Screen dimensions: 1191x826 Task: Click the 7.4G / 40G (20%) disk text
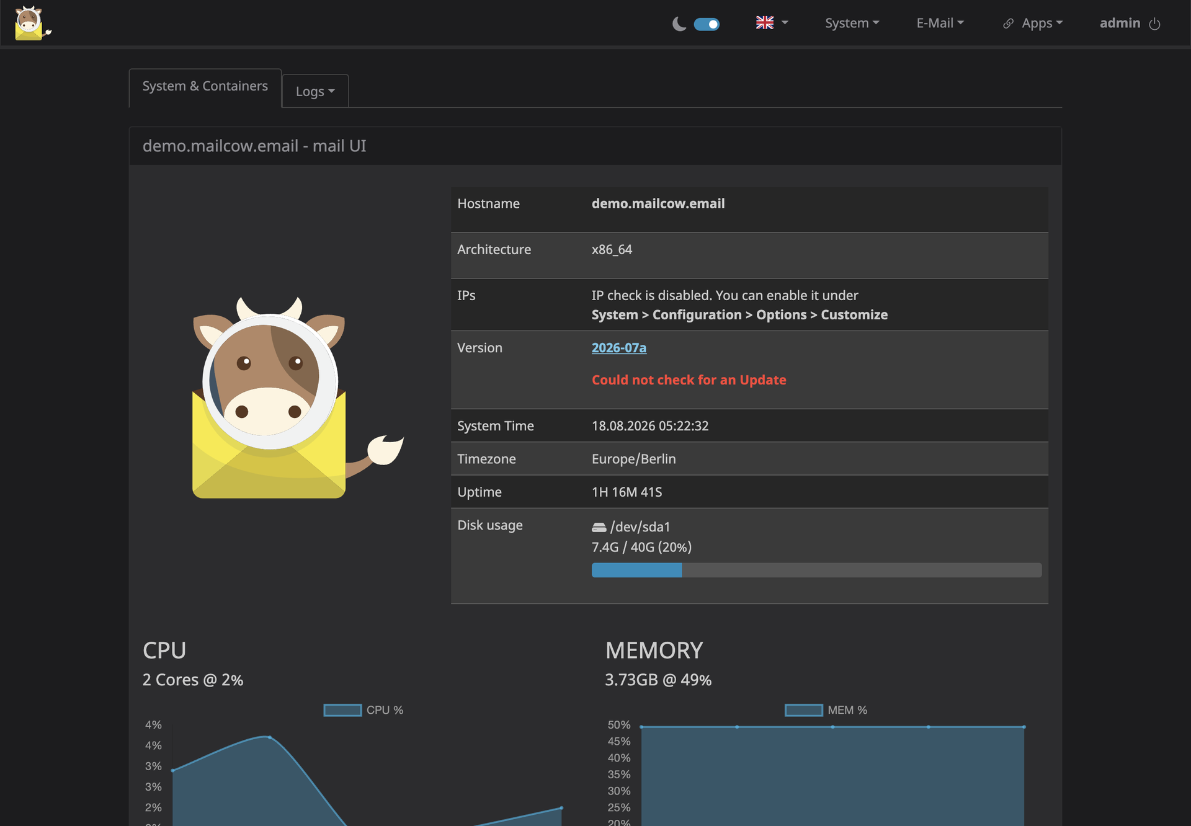pos(641,547)
